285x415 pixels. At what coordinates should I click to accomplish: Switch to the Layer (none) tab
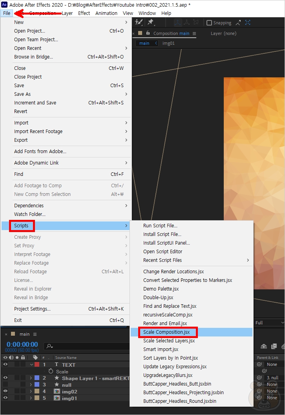pos(223,34)
